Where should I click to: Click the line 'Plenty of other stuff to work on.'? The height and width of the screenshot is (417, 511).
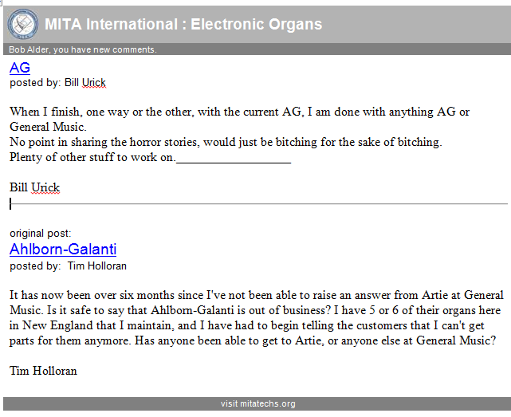[x=92, y=157]
